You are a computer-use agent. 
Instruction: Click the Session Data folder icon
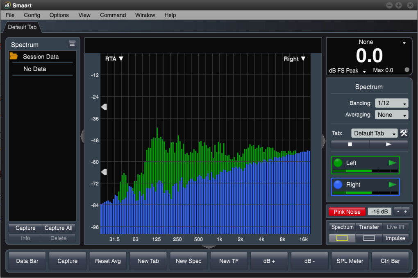14,56
